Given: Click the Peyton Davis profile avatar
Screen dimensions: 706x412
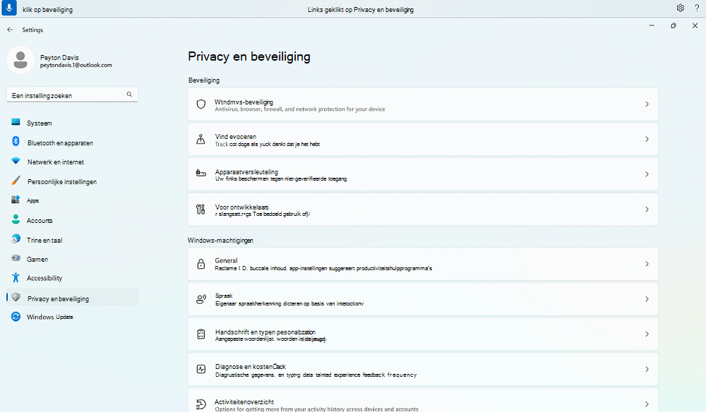Looking at the screenshot, I should coord(20,60).
